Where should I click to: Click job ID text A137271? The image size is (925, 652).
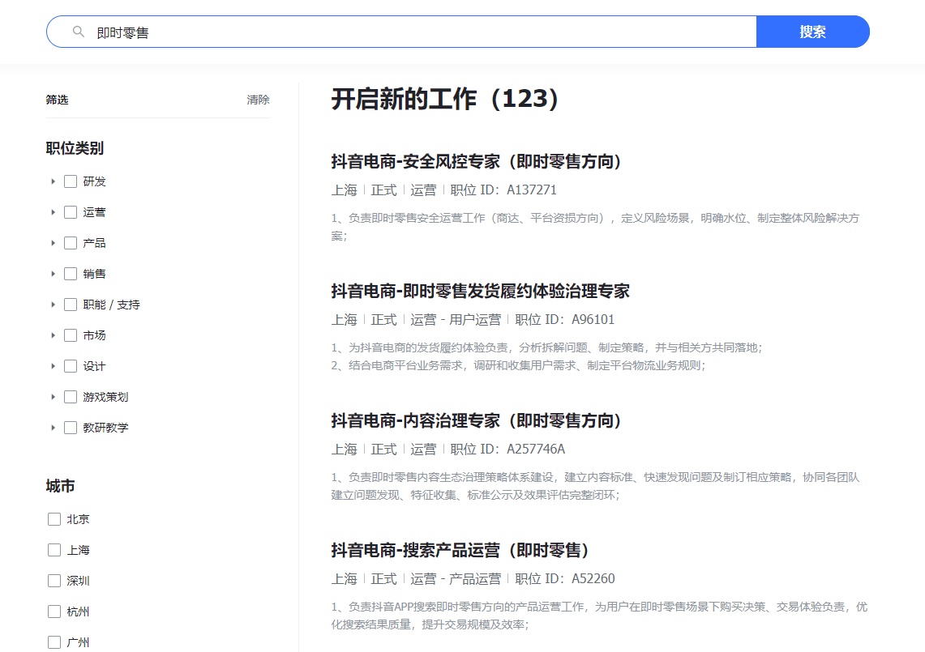pos(532,190)
